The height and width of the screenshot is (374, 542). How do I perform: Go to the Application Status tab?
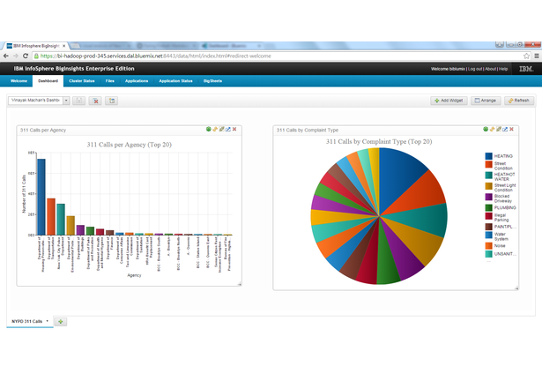point(175,81)
